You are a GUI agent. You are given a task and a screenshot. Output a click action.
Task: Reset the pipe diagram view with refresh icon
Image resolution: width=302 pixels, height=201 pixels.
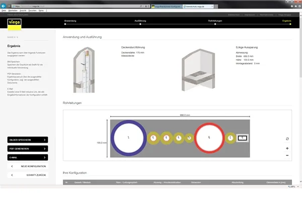pos(287,139)
